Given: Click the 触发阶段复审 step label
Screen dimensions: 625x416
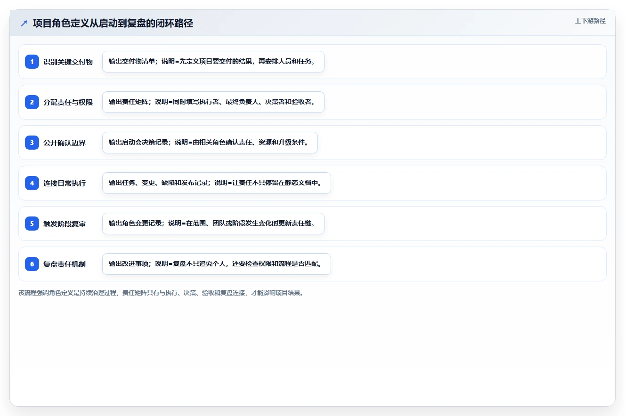Looking at the screenshot, I should [65, 224].
